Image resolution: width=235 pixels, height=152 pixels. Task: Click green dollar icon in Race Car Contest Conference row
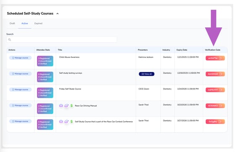tap(71, 122)
